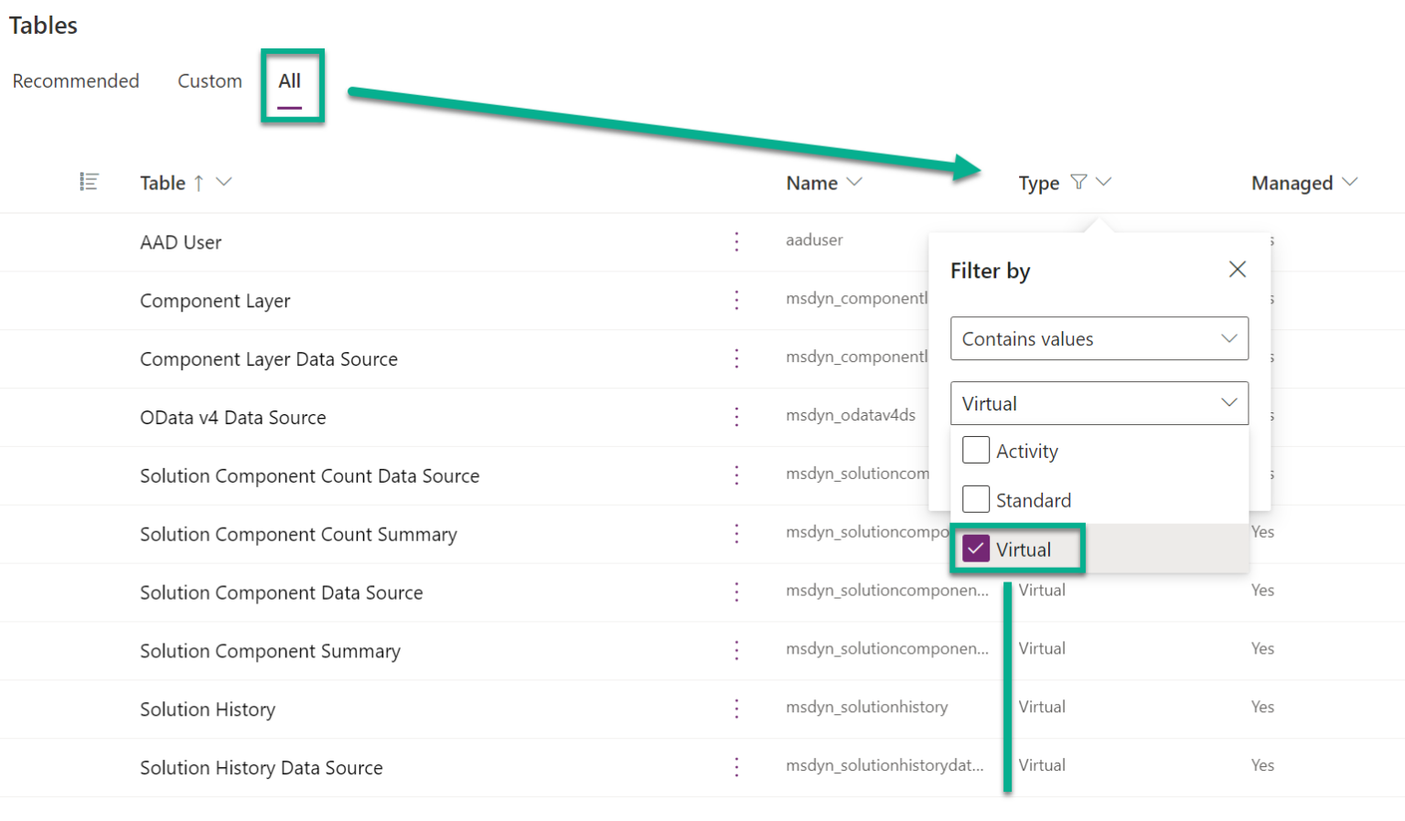The width and height of the screenshot is (1405, 821).
Task: Select the Solution Component Count Data Source table
Action: [309, 475]
